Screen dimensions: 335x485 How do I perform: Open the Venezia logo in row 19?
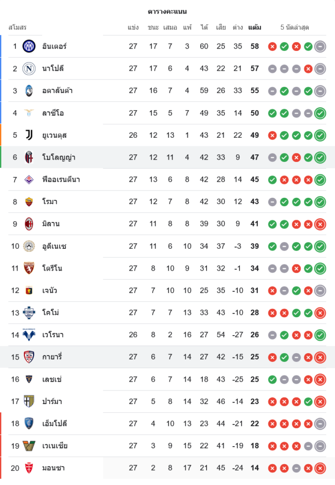[x=30, y=446]
